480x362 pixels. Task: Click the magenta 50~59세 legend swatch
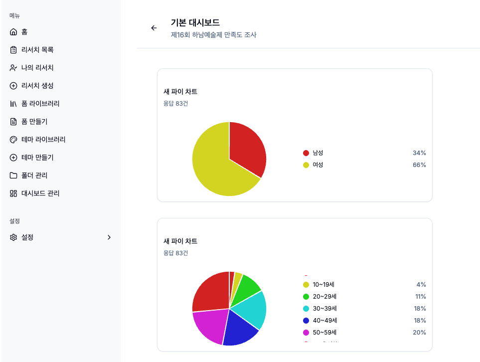306,333
